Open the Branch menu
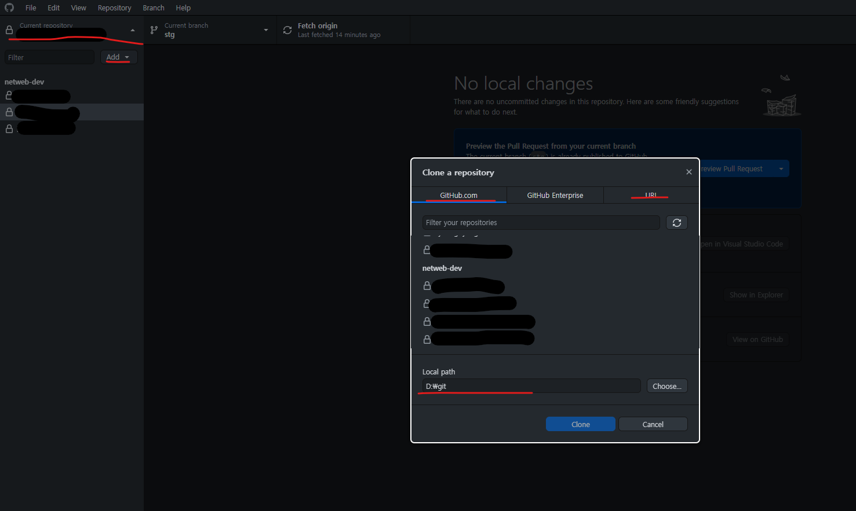856x511 pixels. pos(154,8)
